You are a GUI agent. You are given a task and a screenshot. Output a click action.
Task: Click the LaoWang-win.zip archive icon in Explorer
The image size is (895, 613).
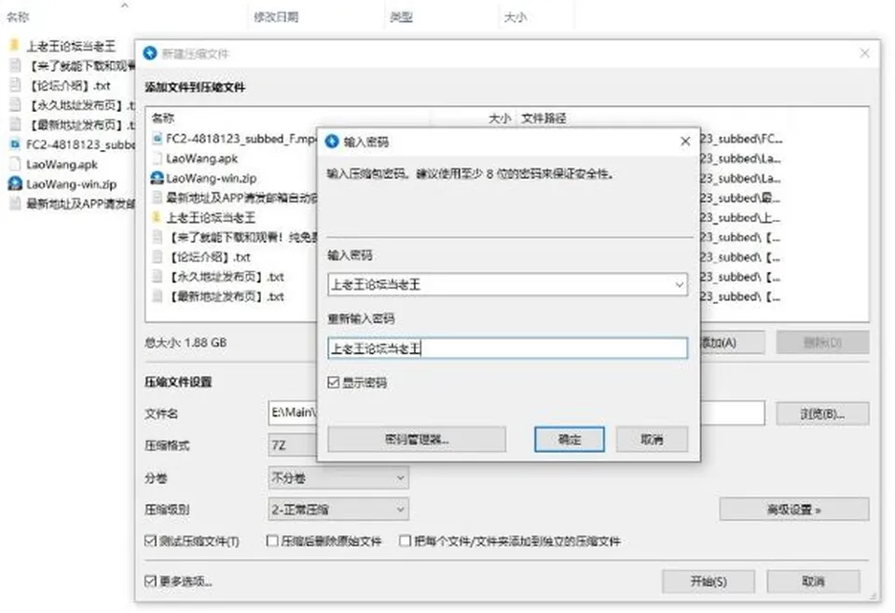[x=16, y=184]
